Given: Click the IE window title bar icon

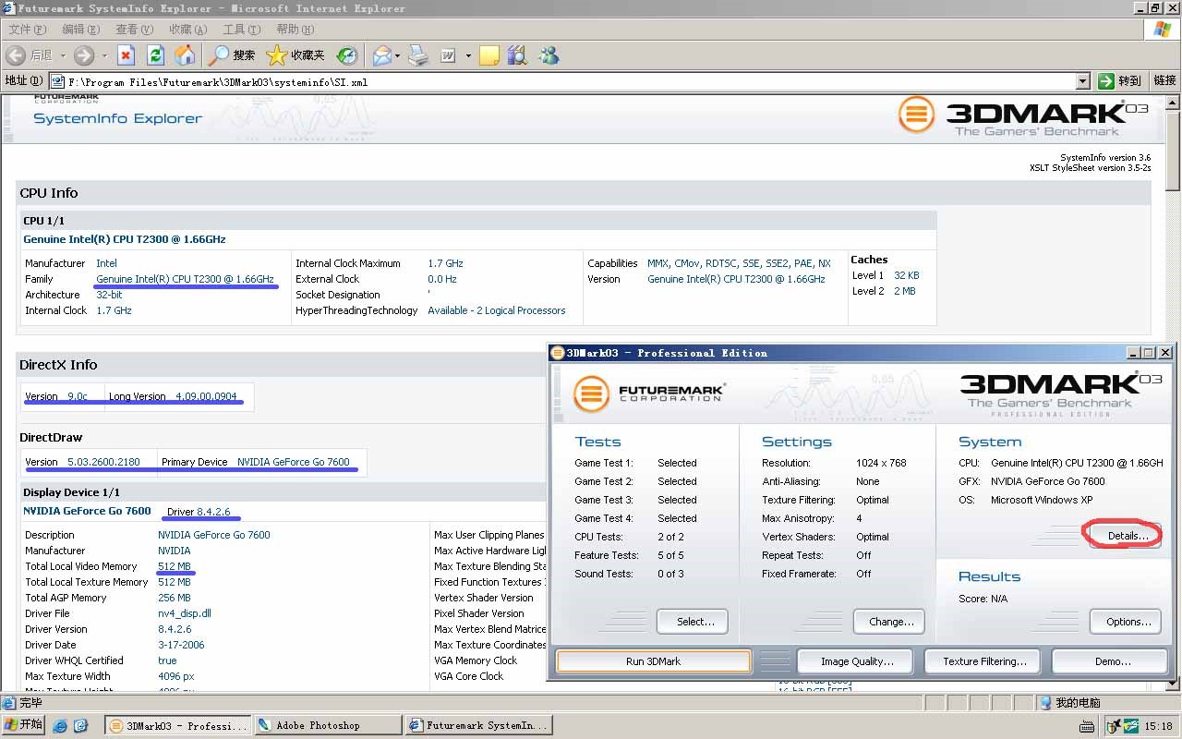Looking at the screenshot, I should pyautogui.click(x=8, y=8).
